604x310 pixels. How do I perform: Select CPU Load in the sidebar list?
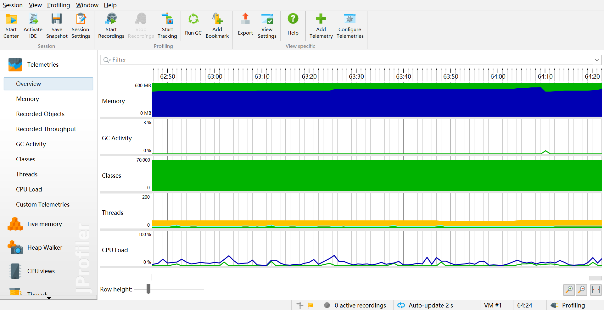coord(29,190)
